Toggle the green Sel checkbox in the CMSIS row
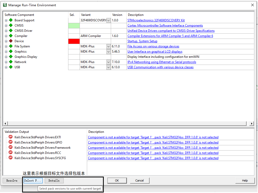Viewport: 258px width, 193px height. (74, 25)
